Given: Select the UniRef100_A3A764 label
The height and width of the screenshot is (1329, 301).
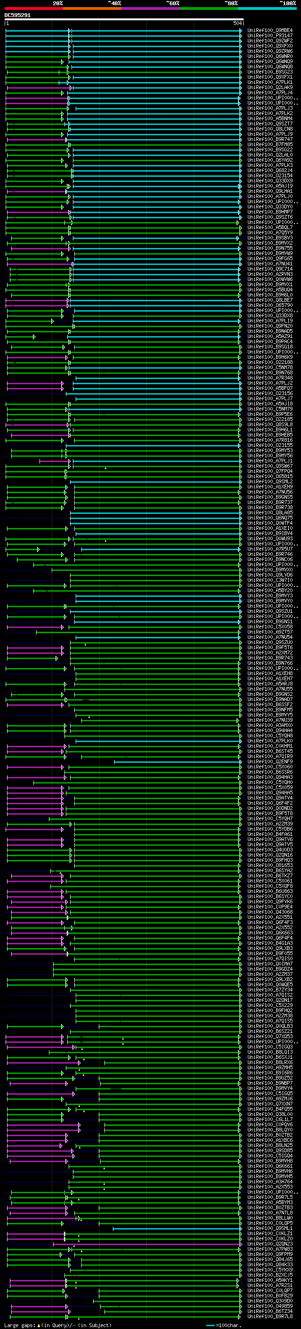Looking at the screenshot, I should click(x=270, y=1181).
